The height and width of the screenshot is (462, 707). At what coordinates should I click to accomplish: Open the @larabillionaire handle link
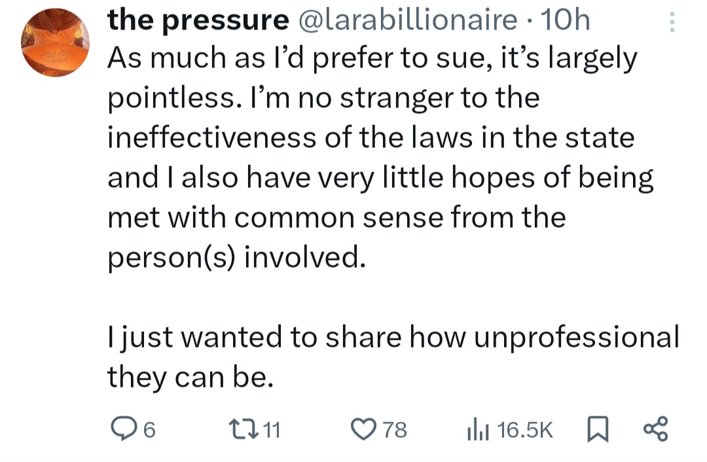click(406, 21)
